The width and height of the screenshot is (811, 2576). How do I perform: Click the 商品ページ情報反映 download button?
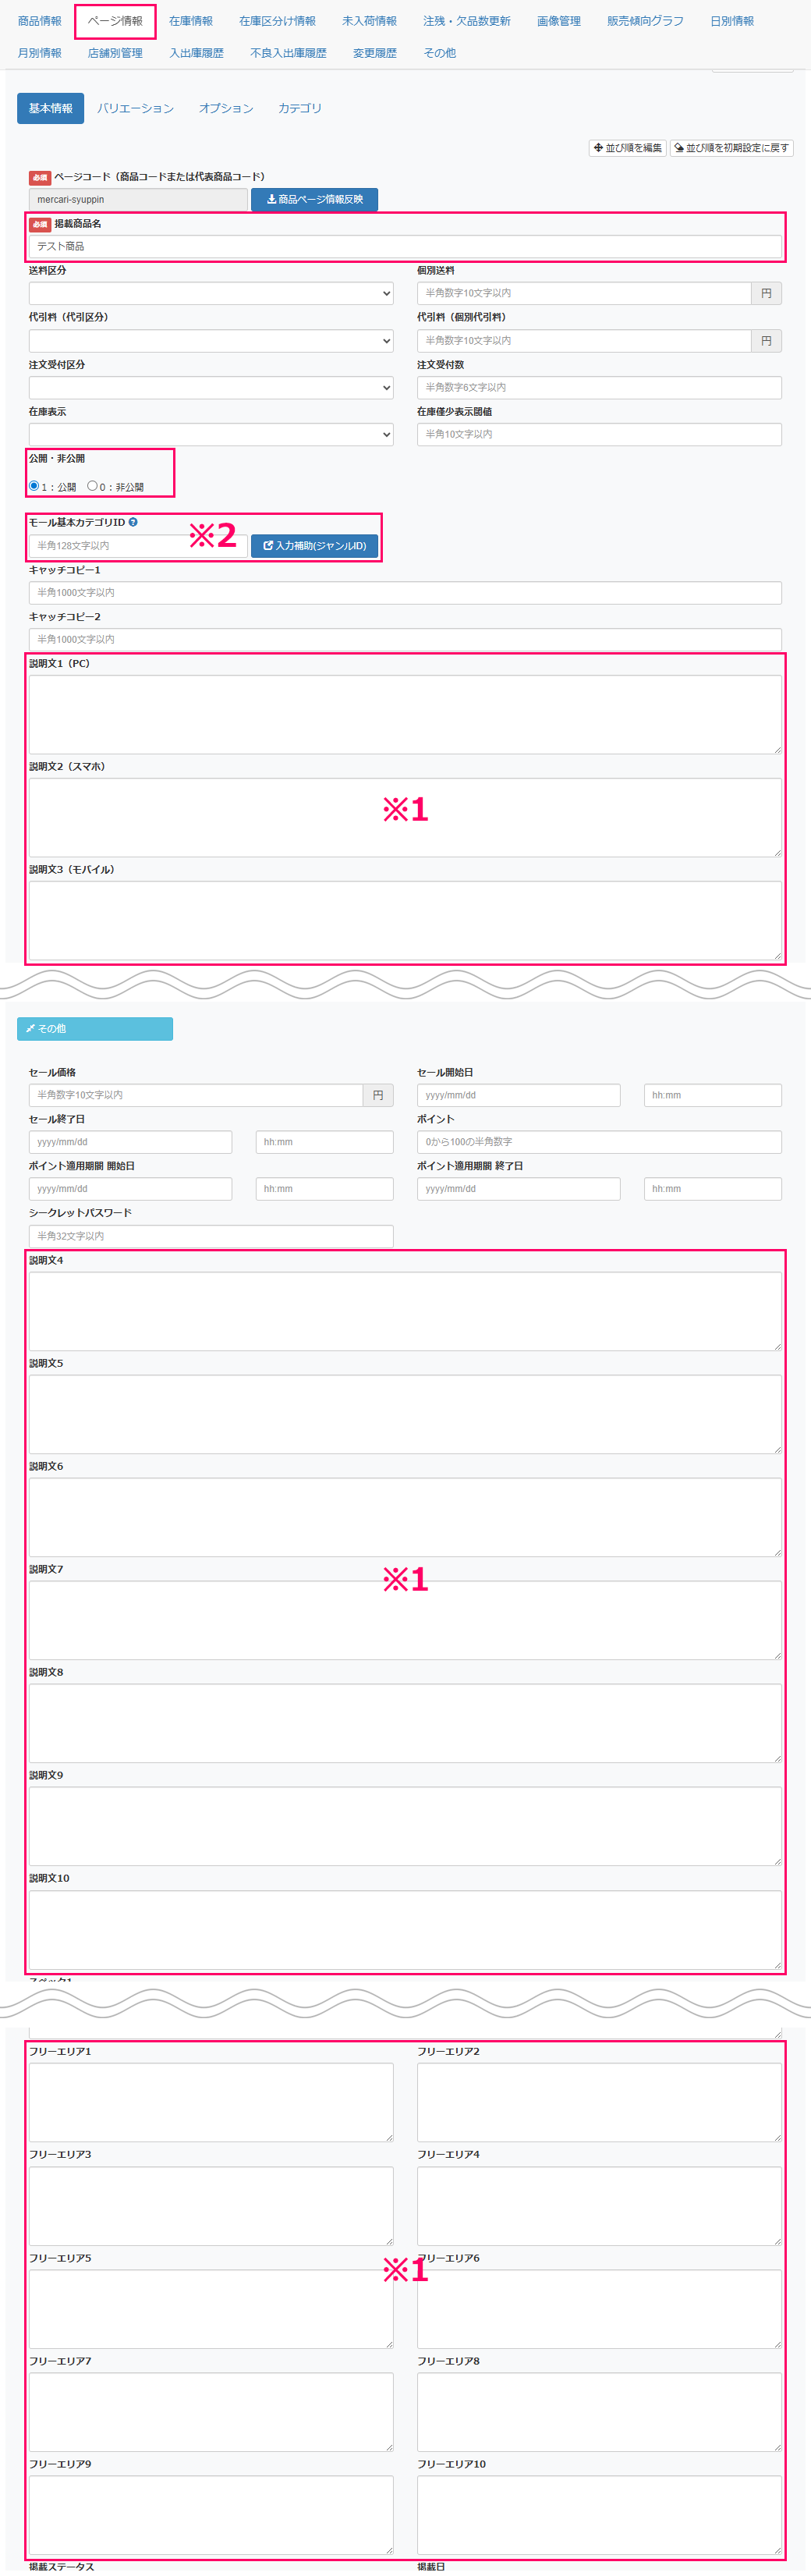tap(314, 200)
